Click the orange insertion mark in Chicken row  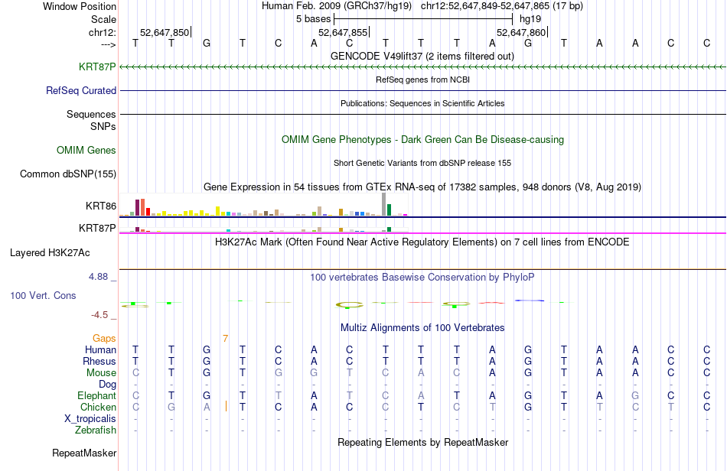[x=227, y=406]
